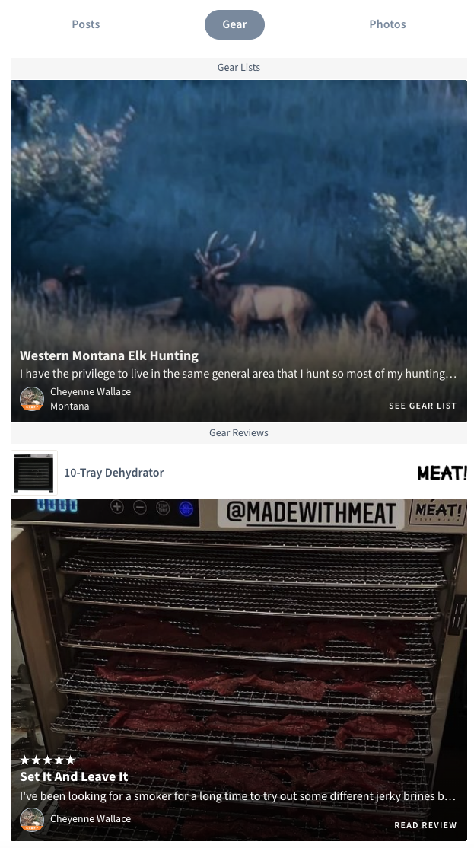474x848 pixels.
Task: Click SEE GEAR LIST link
Action: [x=423, y=406]
